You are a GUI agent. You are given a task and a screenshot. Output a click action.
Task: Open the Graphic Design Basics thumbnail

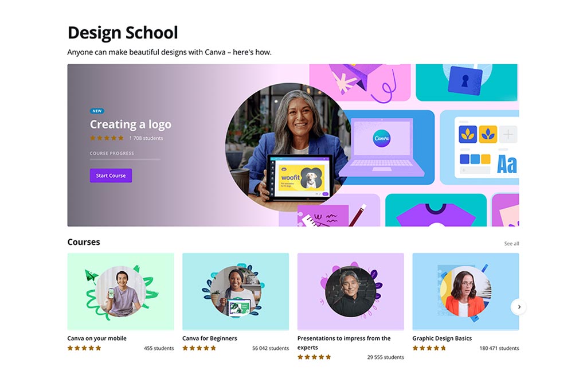pyautogui.click(x=465, y=291)
